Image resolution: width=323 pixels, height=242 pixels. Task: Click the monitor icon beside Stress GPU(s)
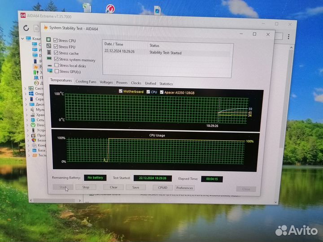click(x=50, y=71)
